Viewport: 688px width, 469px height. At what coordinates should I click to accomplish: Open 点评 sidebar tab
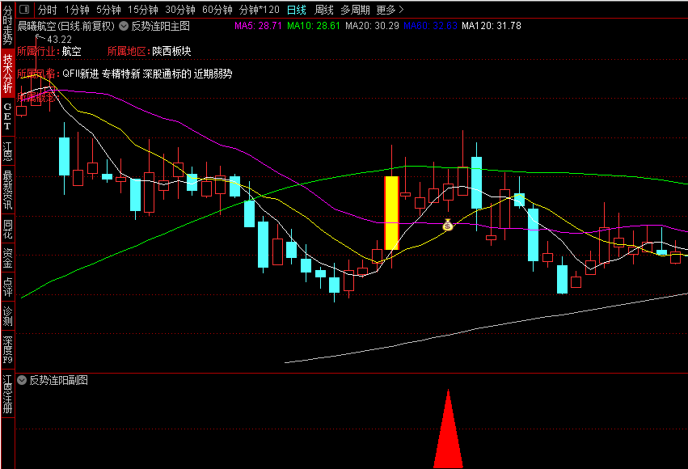tap(7, 286)
